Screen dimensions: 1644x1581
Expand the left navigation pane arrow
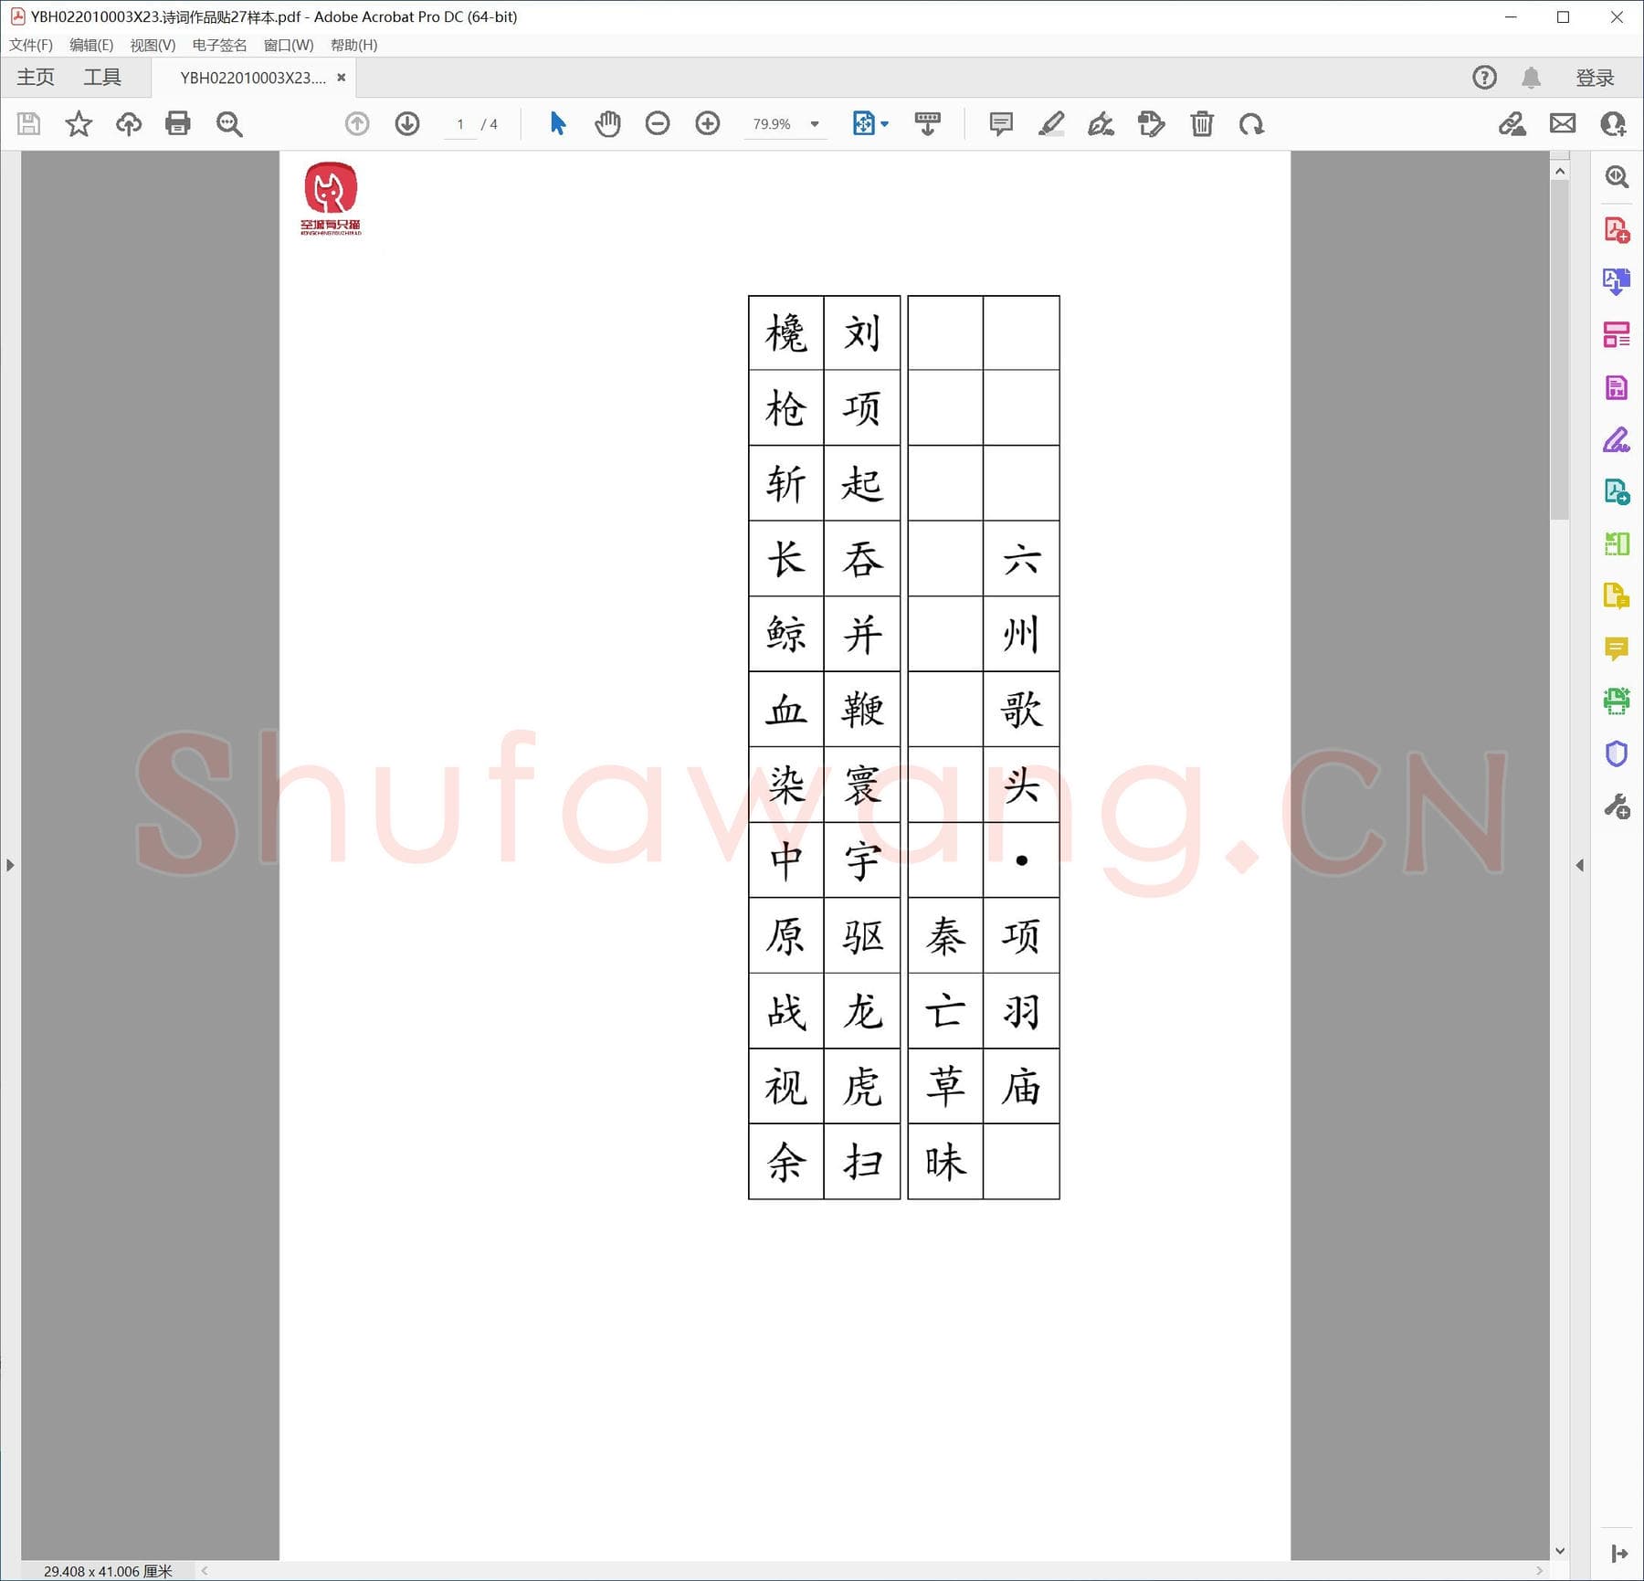[10, 865]
